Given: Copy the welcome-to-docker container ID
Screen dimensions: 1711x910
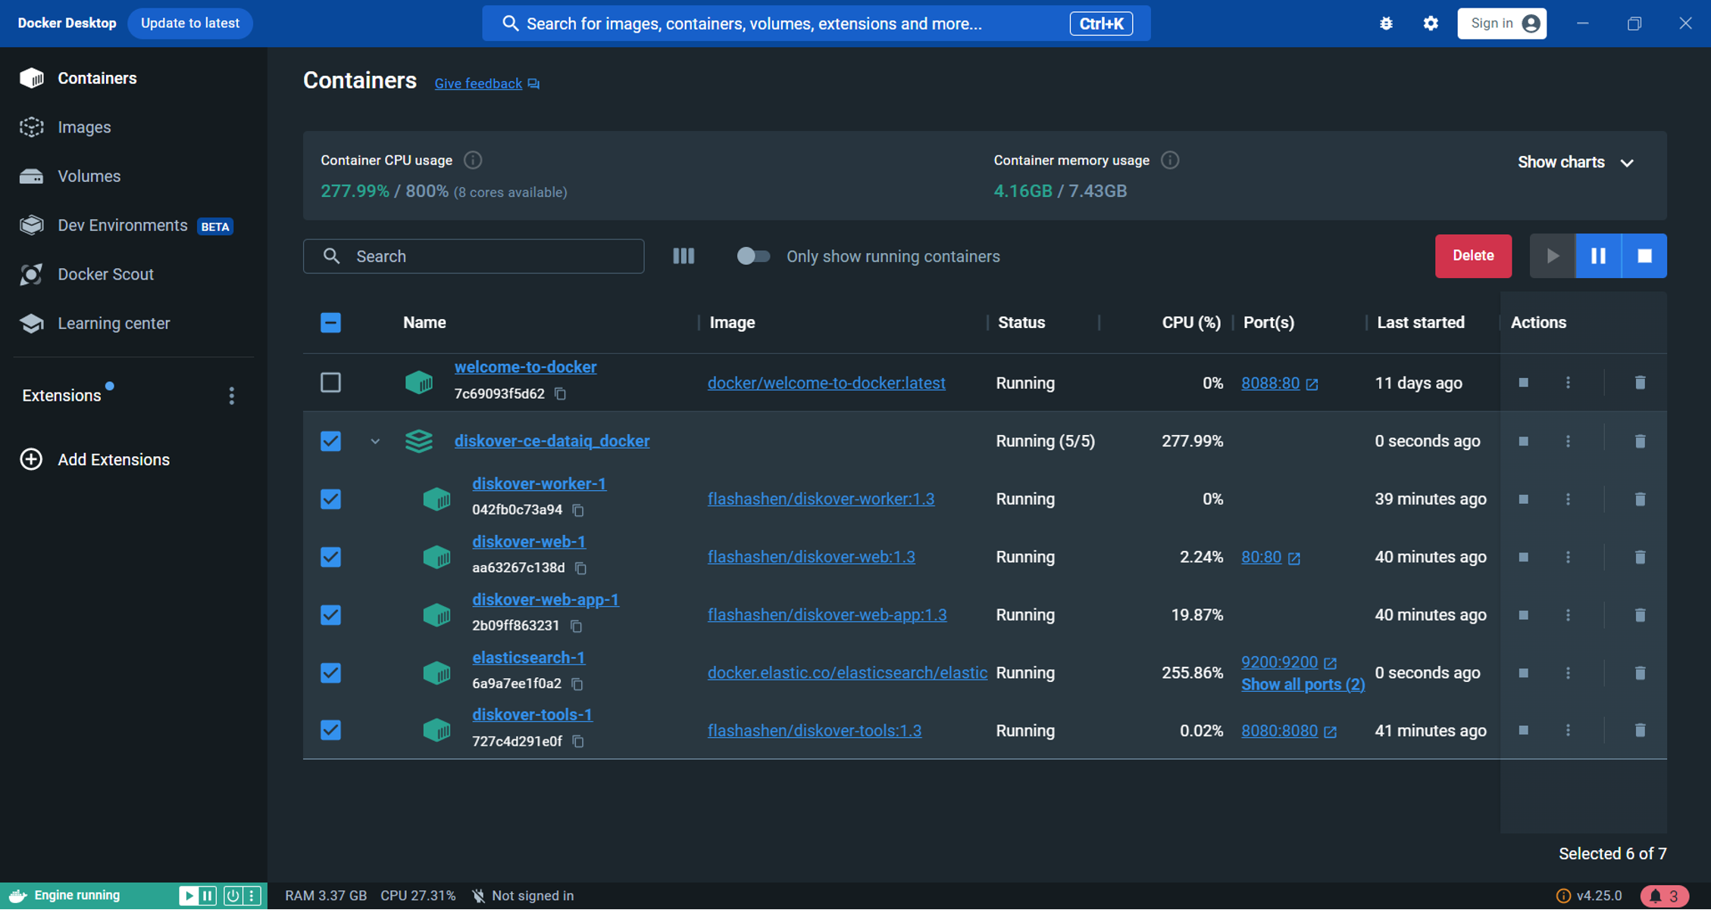Looking at the screenshot, I should pos(560,394).
